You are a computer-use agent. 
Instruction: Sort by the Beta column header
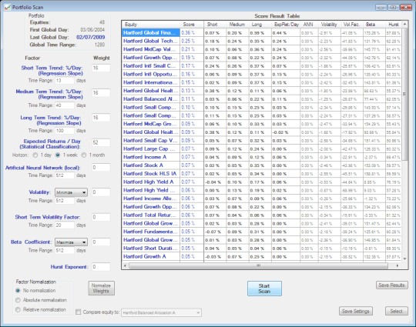(374, 25)
